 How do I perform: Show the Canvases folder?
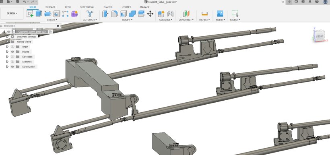click(12, 57)
